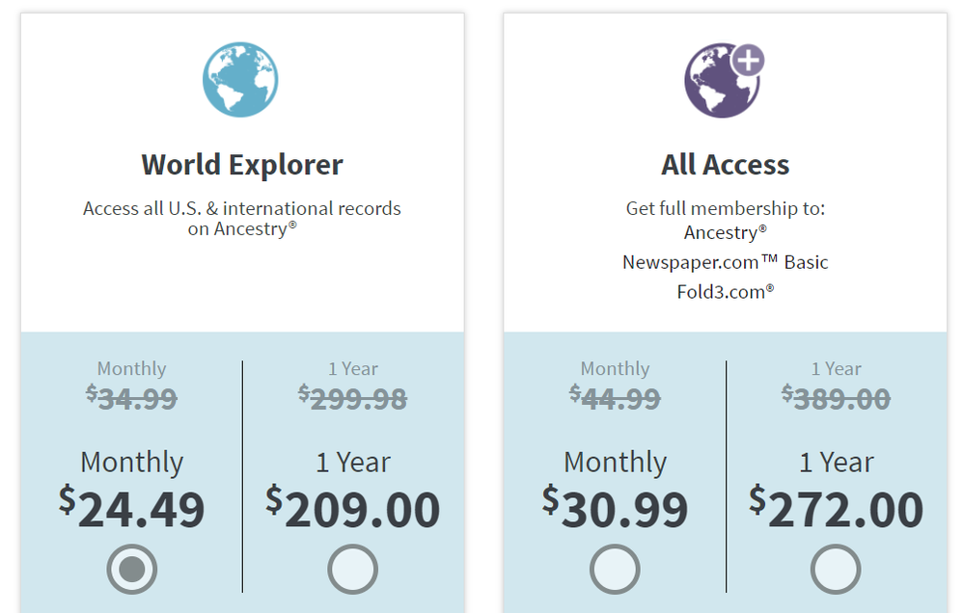963x613 pixels.
Task: Click the World Explorer plan title
Action: click(241, 164)
